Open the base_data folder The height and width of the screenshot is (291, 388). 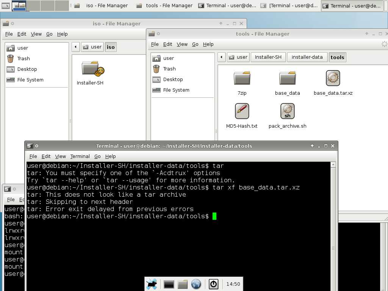[x=287, y=78]
